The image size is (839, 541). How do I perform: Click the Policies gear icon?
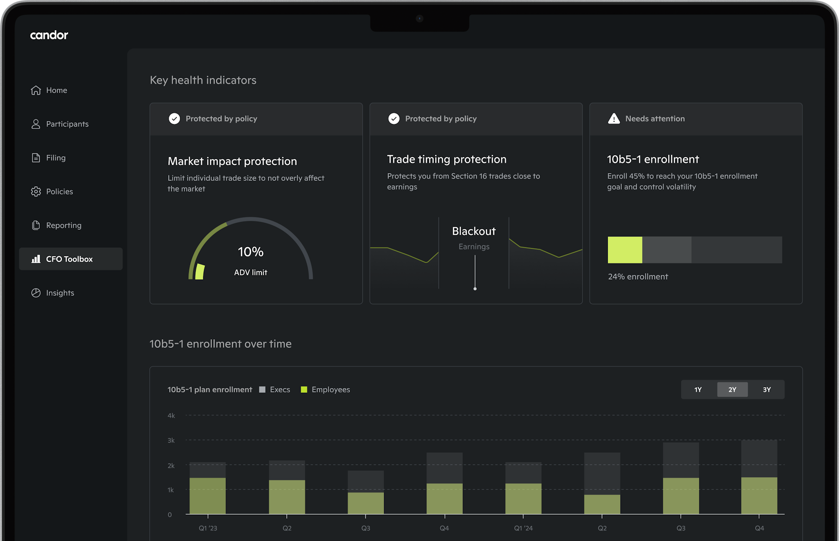pos(36,191)
